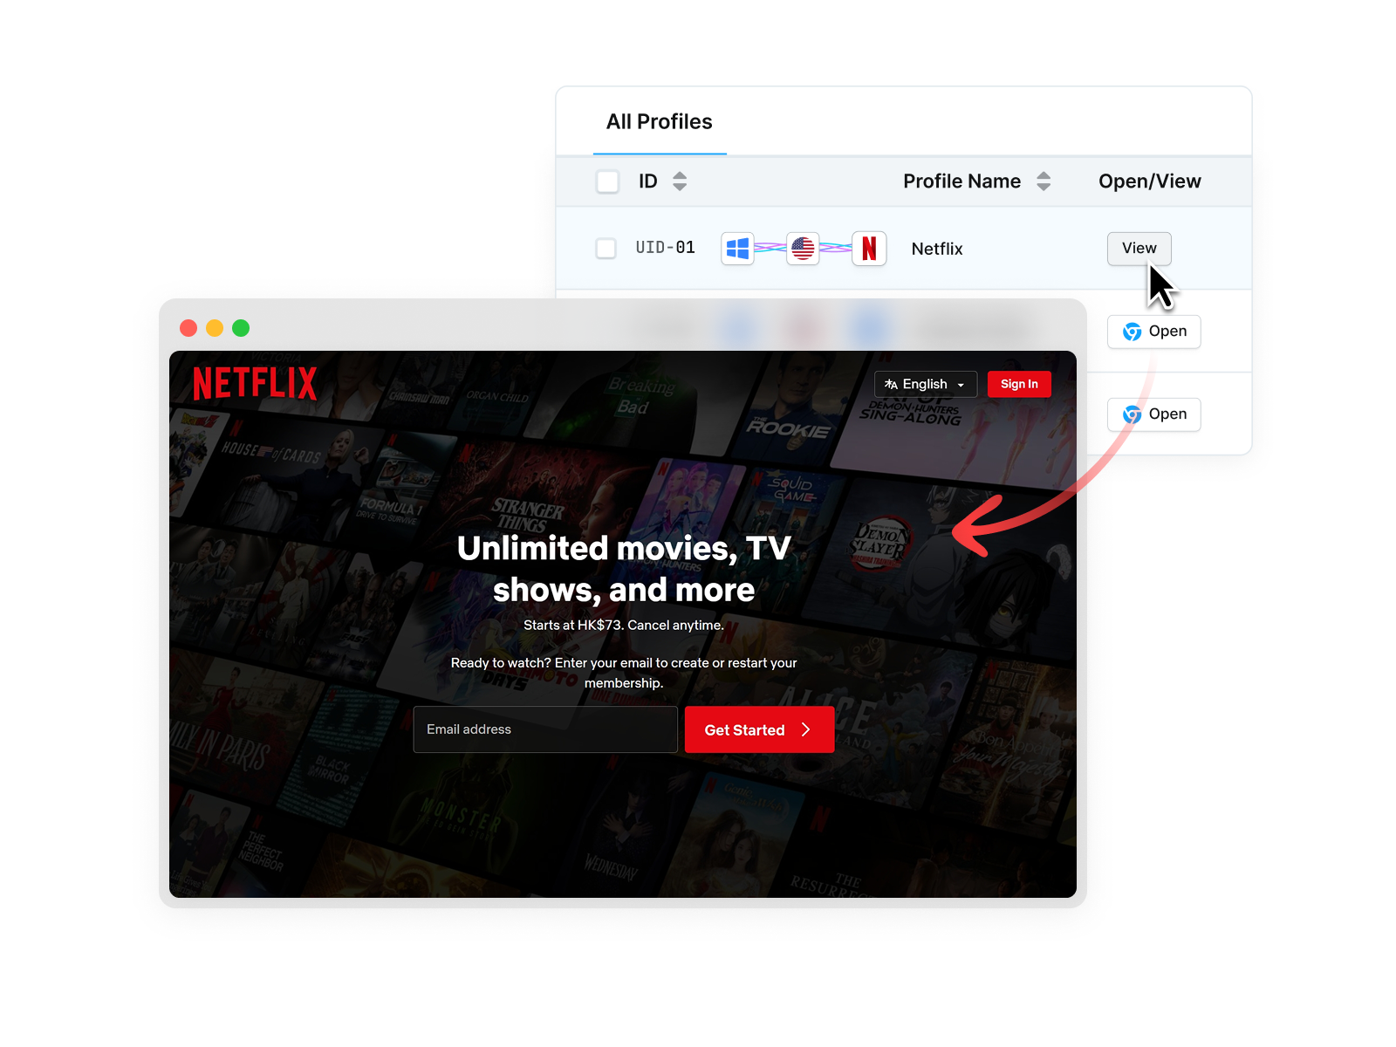Viewport: 1396px width, 1047px height.
Task: Click the Netflix N app icon beside the flag
Action: (869, 249)
